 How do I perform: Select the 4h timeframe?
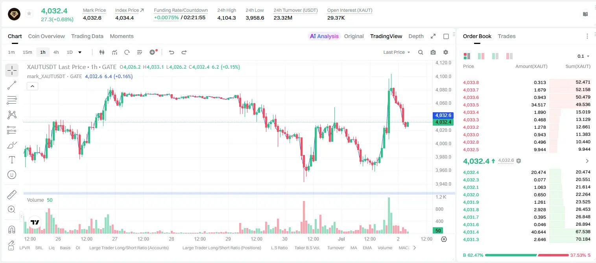coord(56,52)
